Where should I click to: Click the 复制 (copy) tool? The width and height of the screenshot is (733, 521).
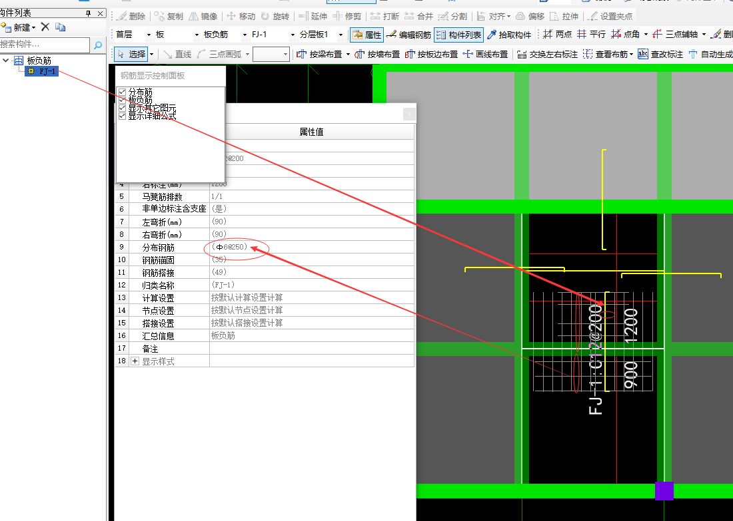coord(169,17)
